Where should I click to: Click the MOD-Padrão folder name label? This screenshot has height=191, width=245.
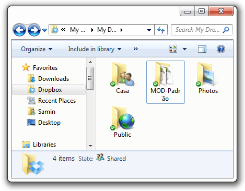tap(166, 94)
